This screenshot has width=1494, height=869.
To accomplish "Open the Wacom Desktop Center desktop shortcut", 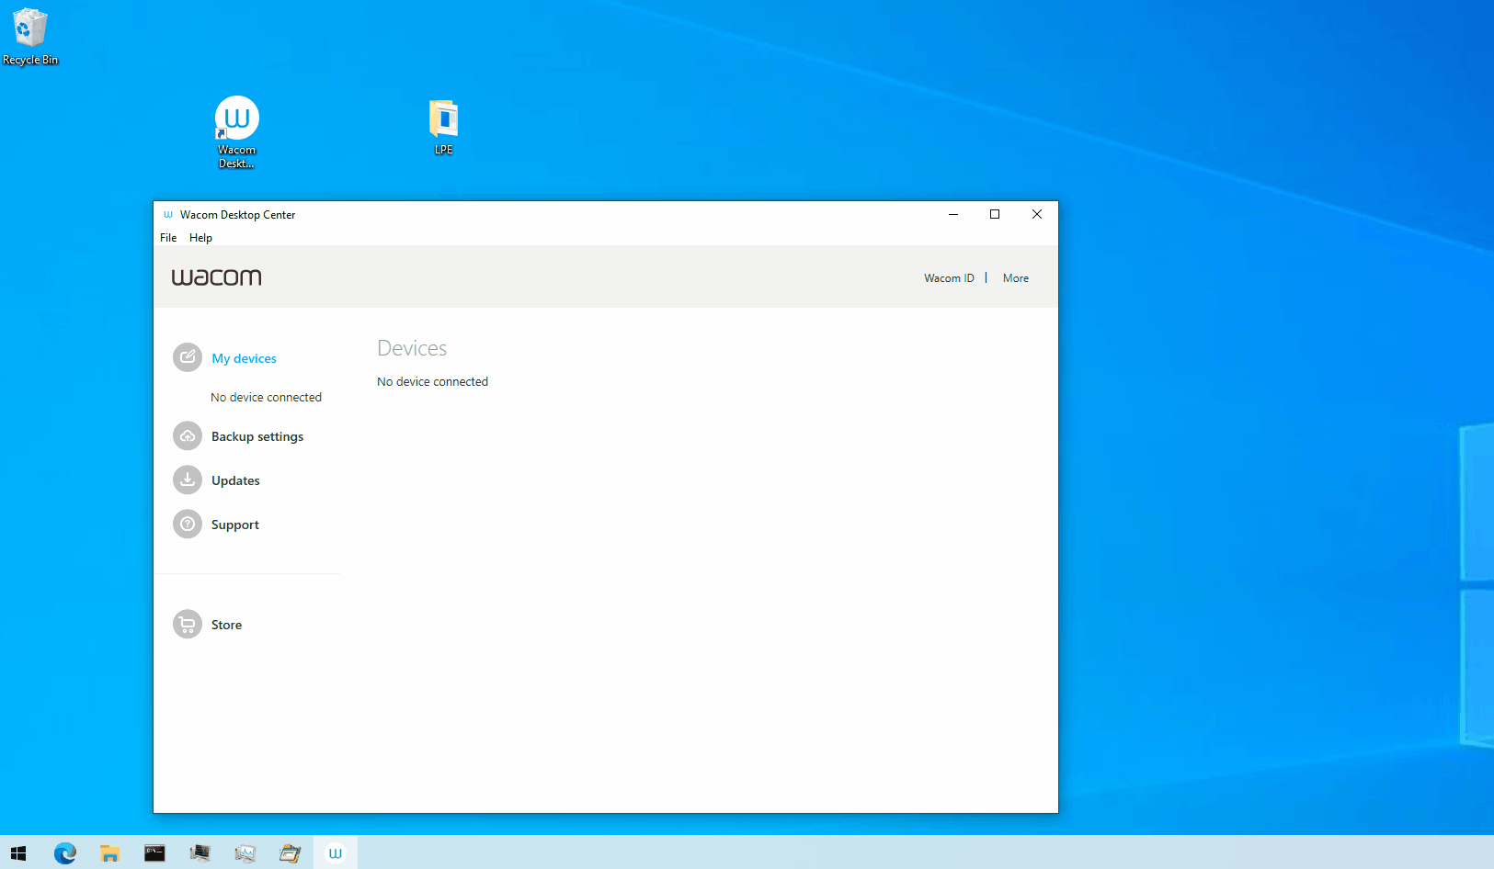I will point(236,132).
